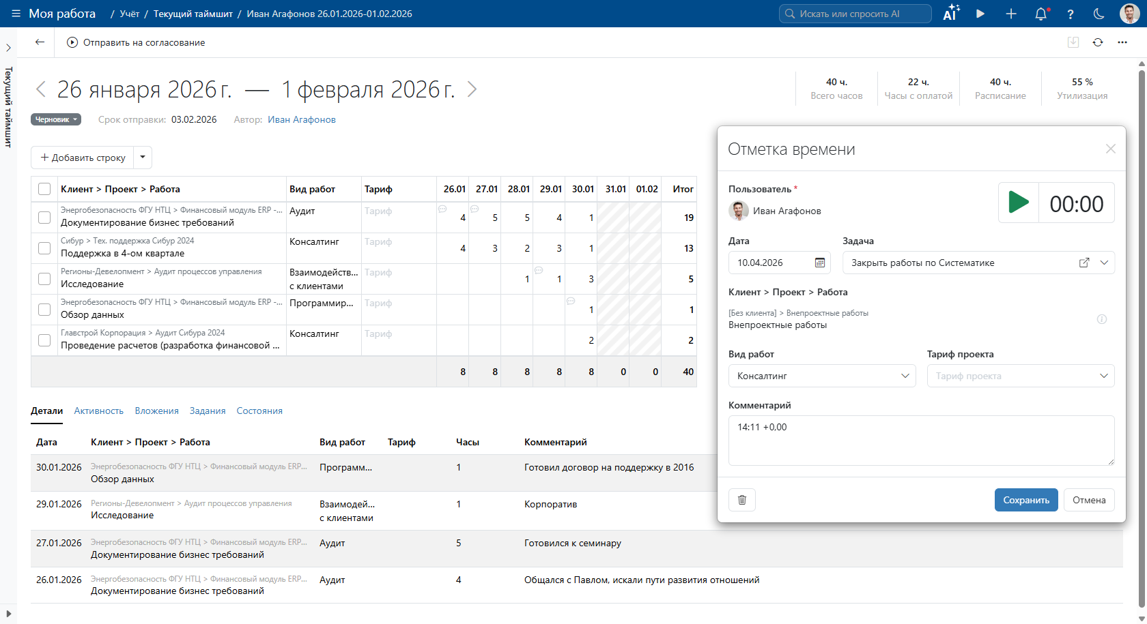
Task: Select the checkbox for the Главстрой Корпорация row
Action: 44,340
